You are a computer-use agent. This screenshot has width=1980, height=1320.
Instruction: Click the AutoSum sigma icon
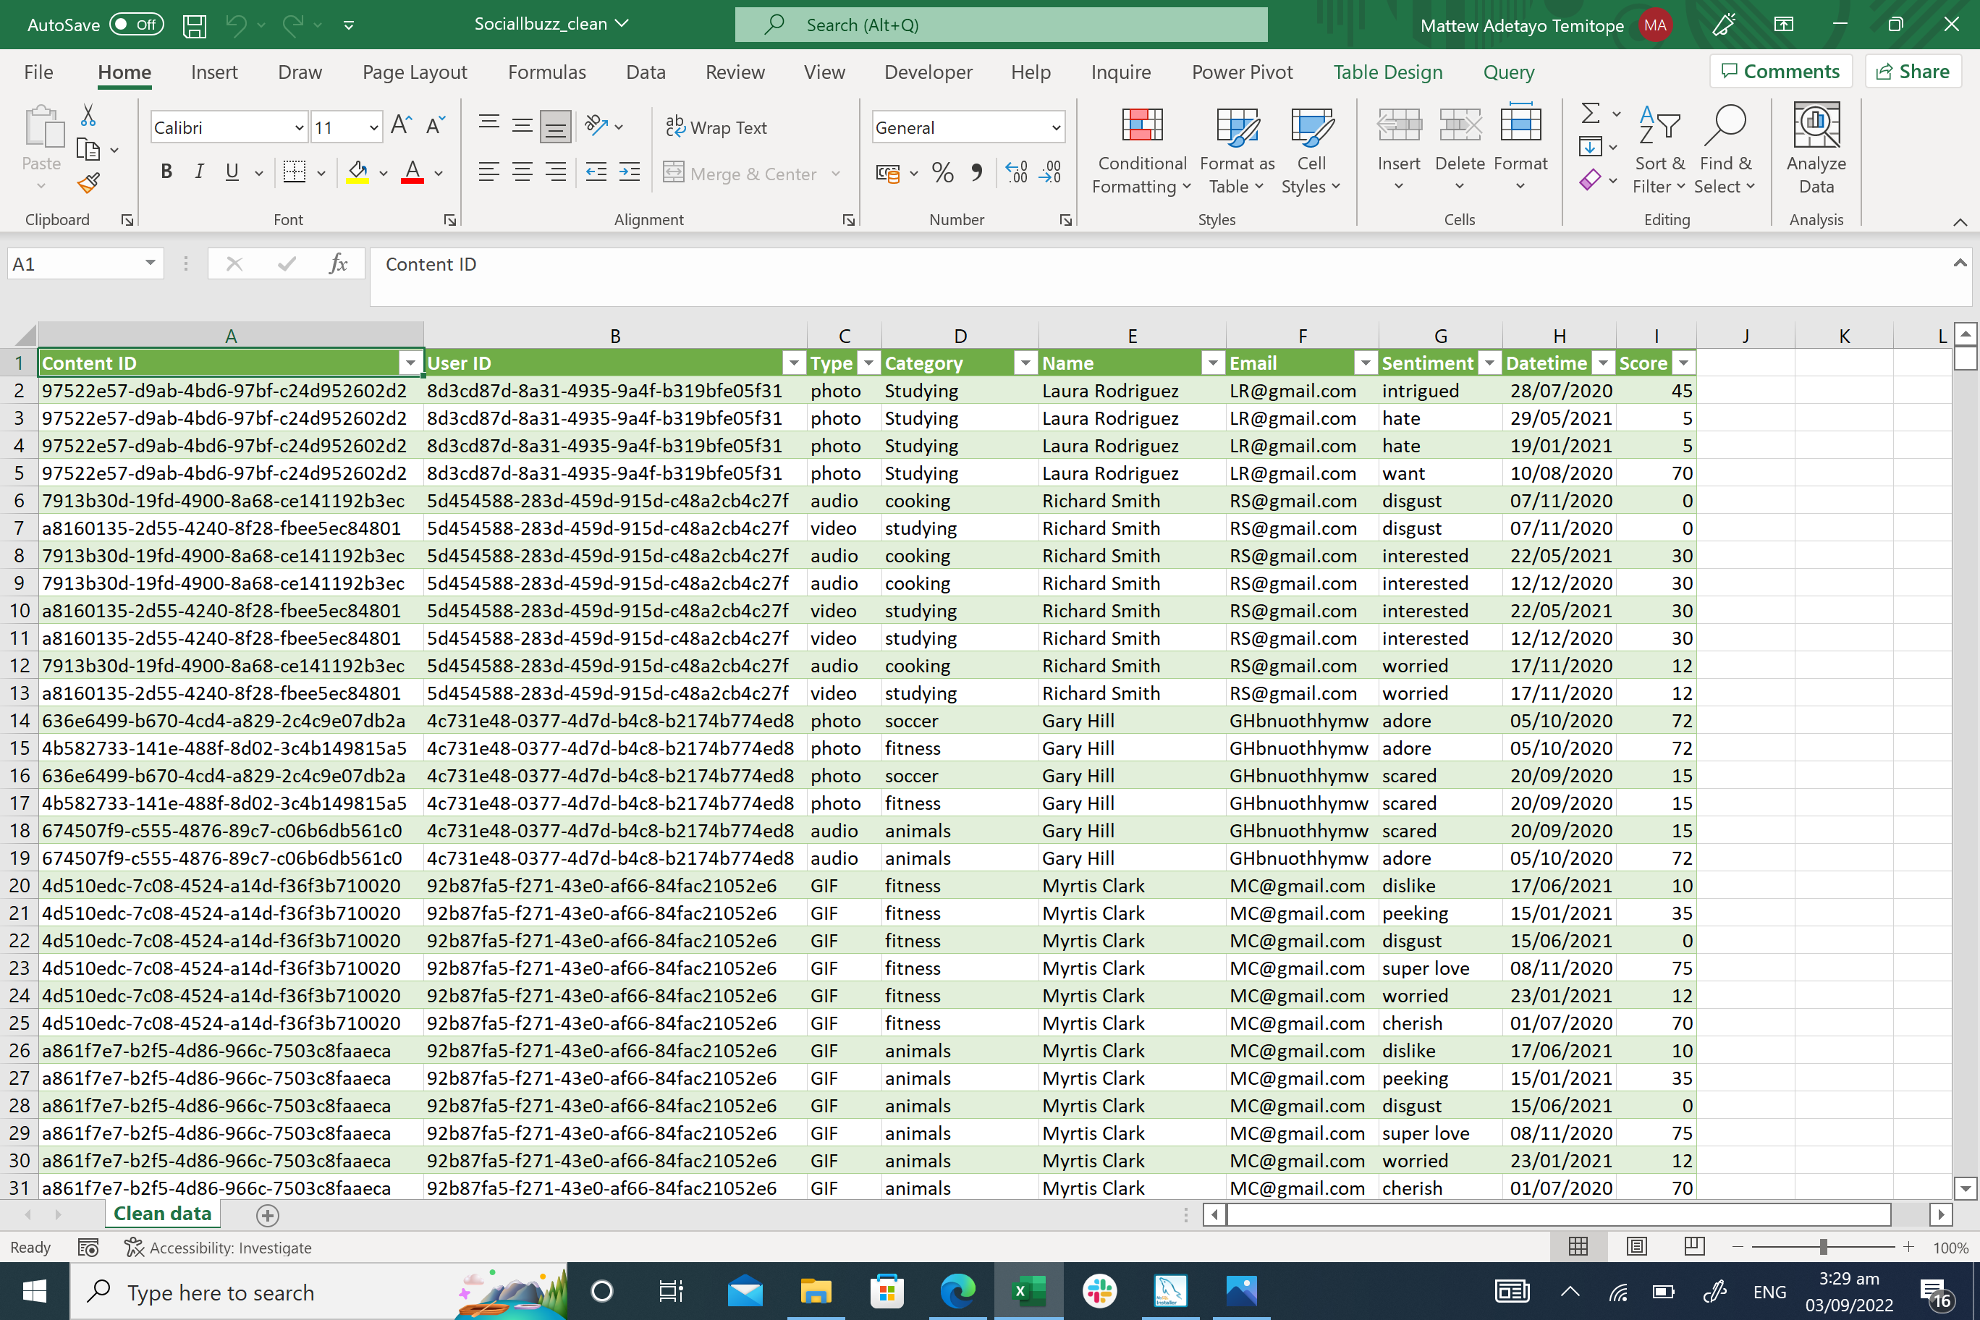click(x=1590, y=113)
